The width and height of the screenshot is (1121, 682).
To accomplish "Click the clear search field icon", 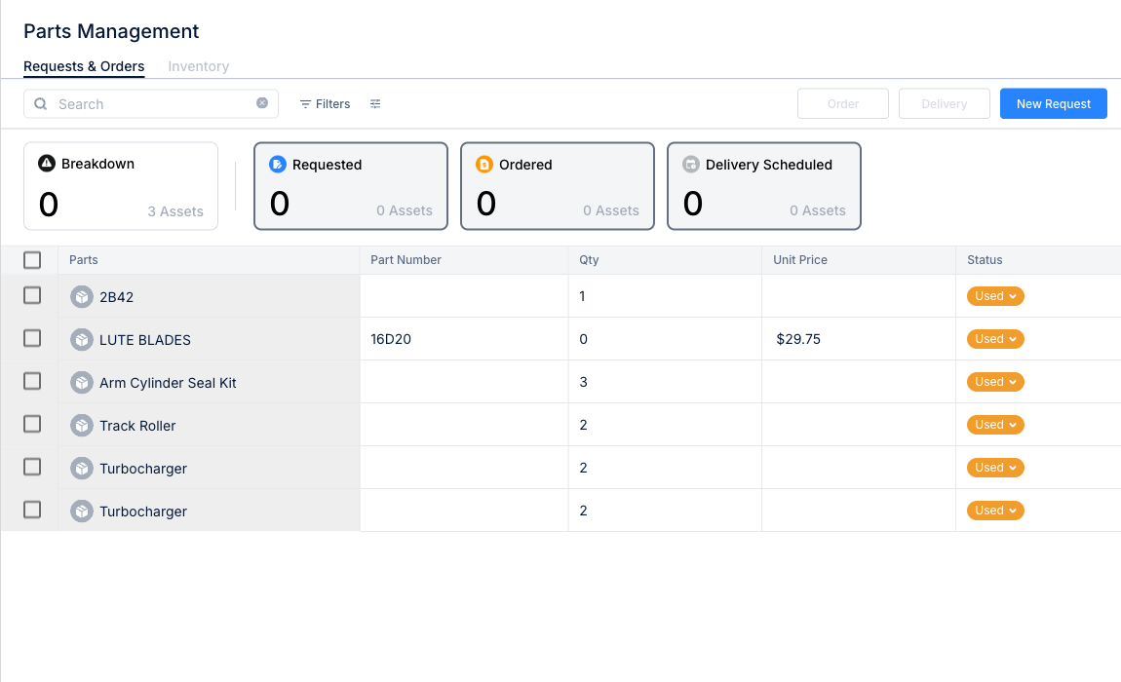I will coord(262,103).
